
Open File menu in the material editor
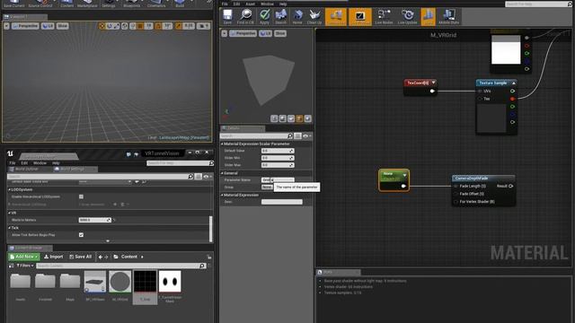click(x=225, y=4)
